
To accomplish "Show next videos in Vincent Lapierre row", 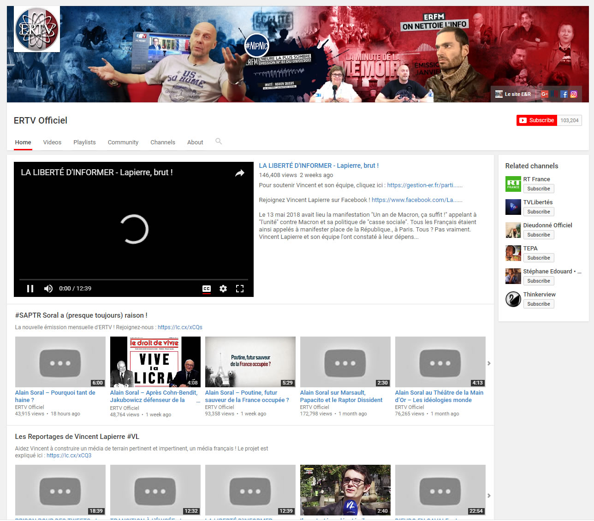I will pyautogui.click(x=489, y=496).
